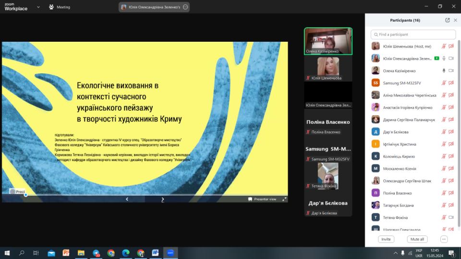Enter fullscreen on the Prezi presentation
This screenshot has height=259, width=461.
point(284,199)
